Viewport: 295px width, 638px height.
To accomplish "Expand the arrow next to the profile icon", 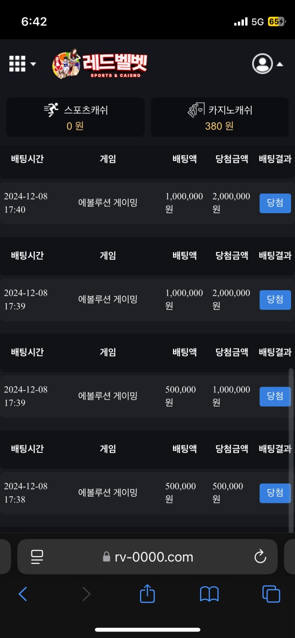I will click(x=280, y=64).
